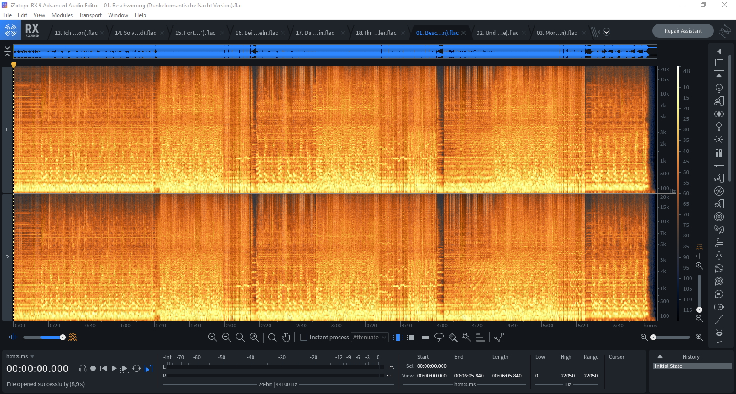Select the Magic Wand tool
The width and height of the screenshot is (736, 394).
(466, 338)
